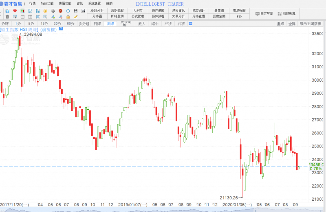The image size is (326, 212).
Task: Select the 60分 timeframe tab
Action: 70,24
